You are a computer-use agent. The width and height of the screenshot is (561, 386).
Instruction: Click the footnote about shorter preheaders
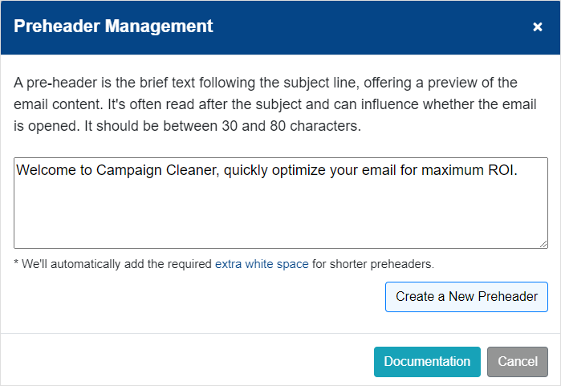pyautogui.click(x=224, y=264)
